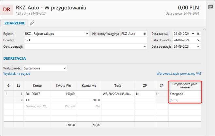The width and height of the screenshot is (215, 136).
Task: Click the 150,00 Kwota Wn cell in row 1
Action: tap(63, 94)
